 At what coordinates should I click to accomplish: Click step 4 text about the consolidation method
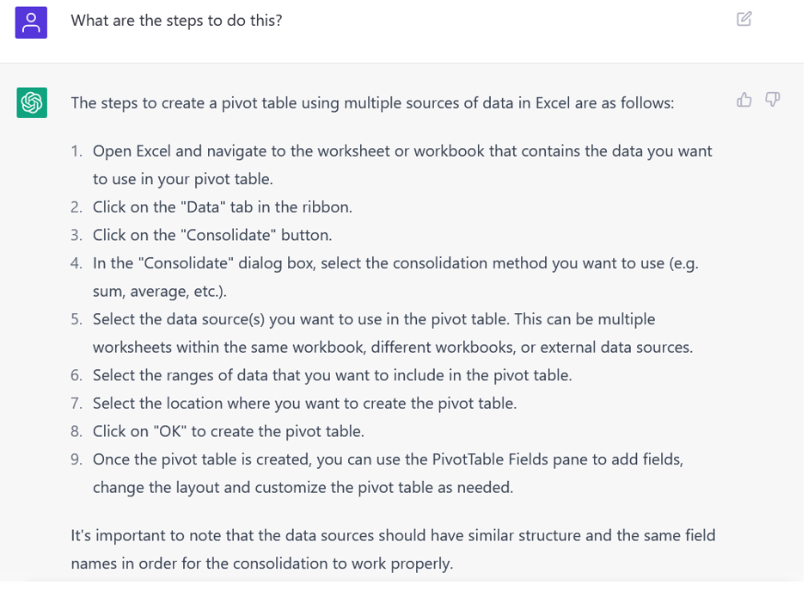click(x=395, y=263)
